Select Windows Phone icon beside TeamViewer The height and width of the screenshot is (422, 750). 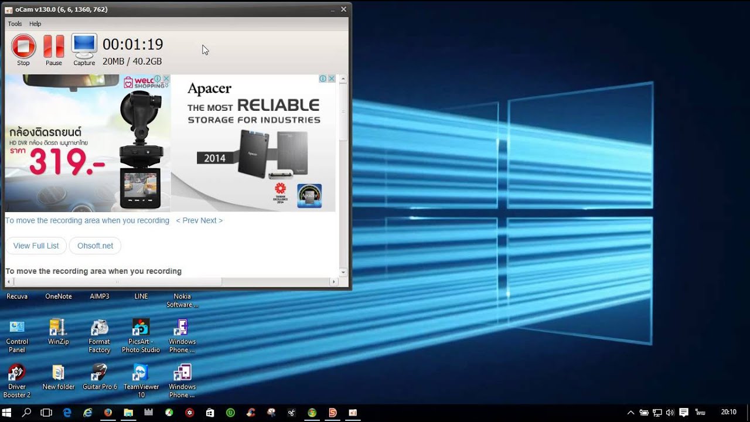[182, 382]
